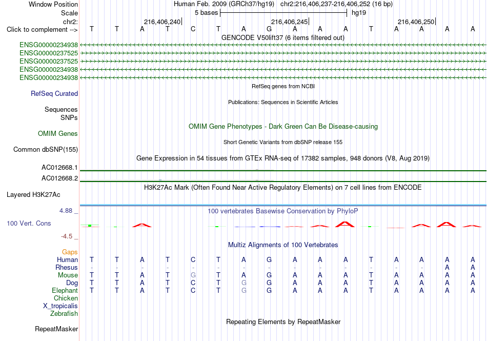This screenshot has width=487, height=341.
Task: Select the Elephant alignment row label
Action: coord(65,290)
